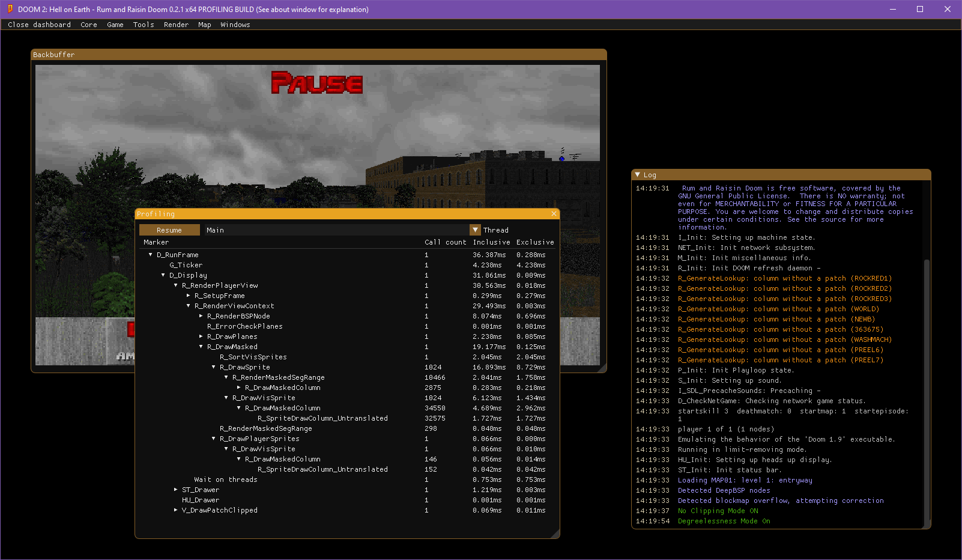
Task: Expand the R_SetupFrame node
Action: [x=188, y=296]
